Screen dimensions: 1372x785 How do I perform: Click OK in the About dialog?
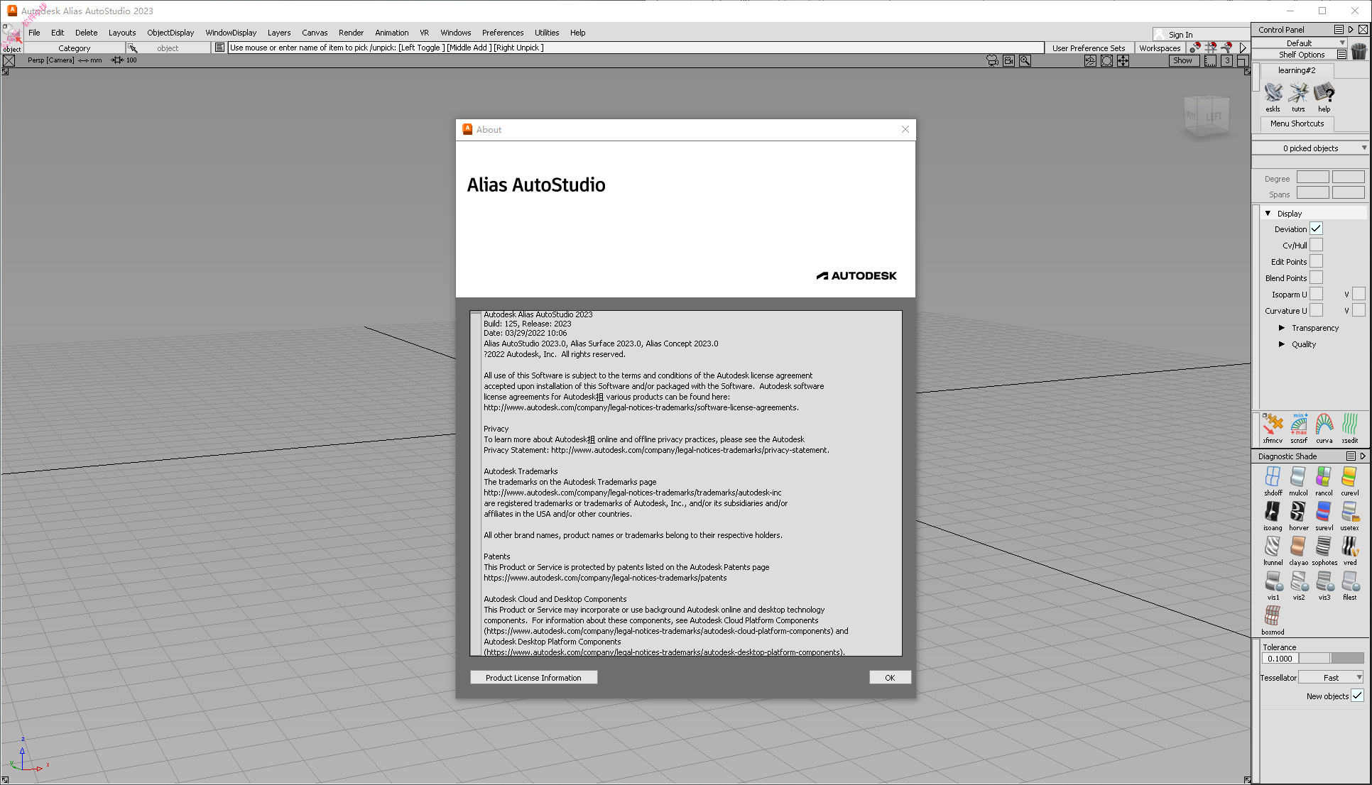pos(890,678)
